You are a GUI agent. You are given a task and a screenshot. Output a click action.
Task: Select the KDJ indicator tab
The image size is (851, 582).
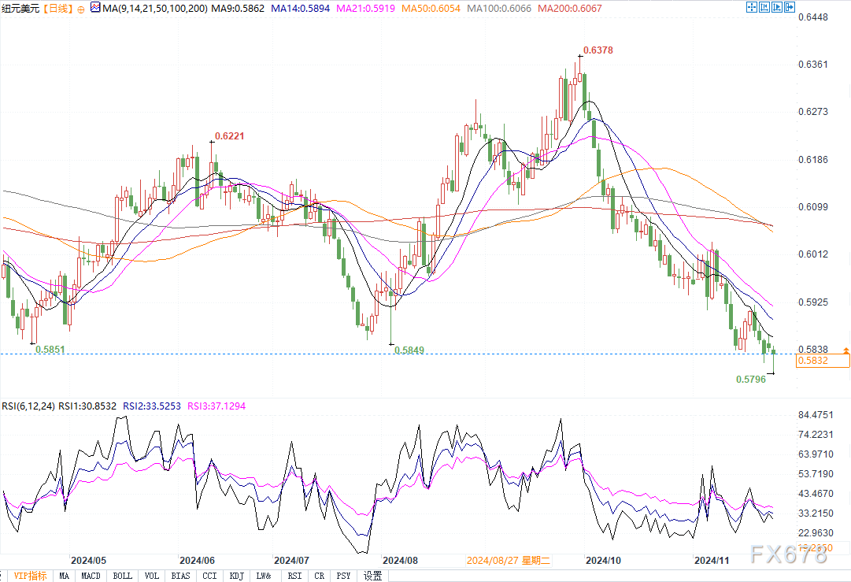tap(237, 576)
